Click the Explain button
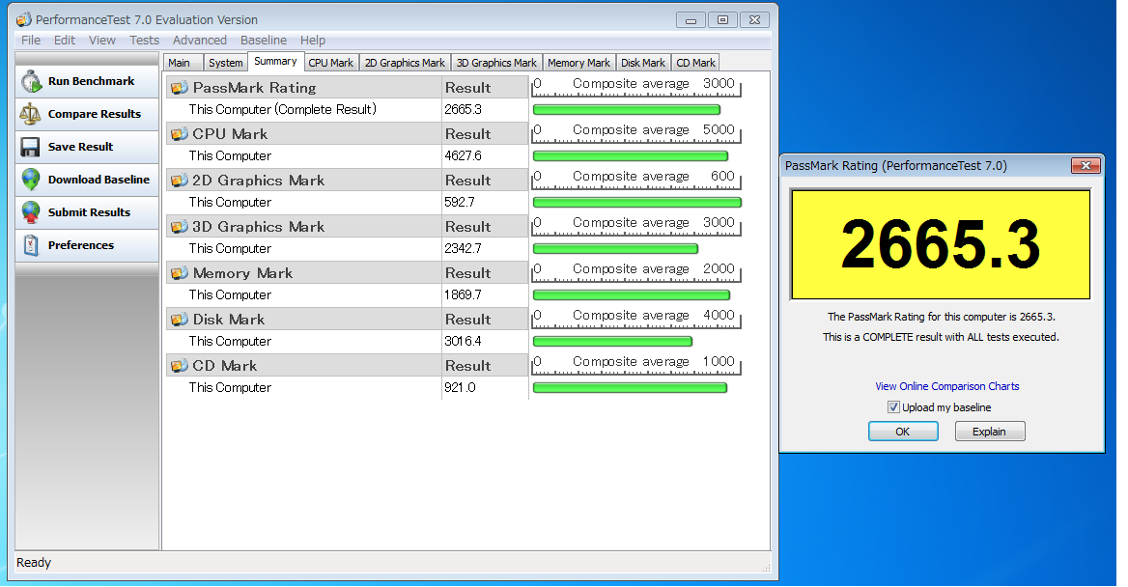1128x587 pixels. click(x=990, y=432)
